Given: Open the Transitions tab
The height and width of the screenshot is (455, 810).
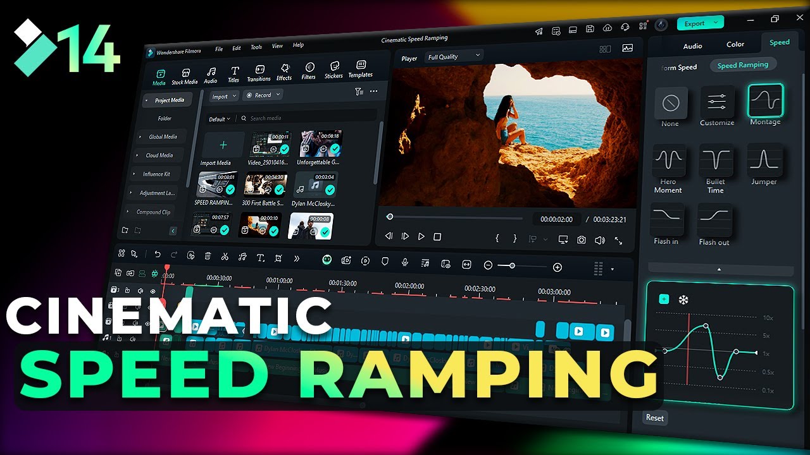Looking at the screenshot, I should (259, 73).
